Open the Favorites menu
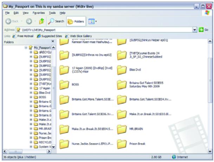Image resolution: width=214 pixels, height=162 pixels. [39, 13]
